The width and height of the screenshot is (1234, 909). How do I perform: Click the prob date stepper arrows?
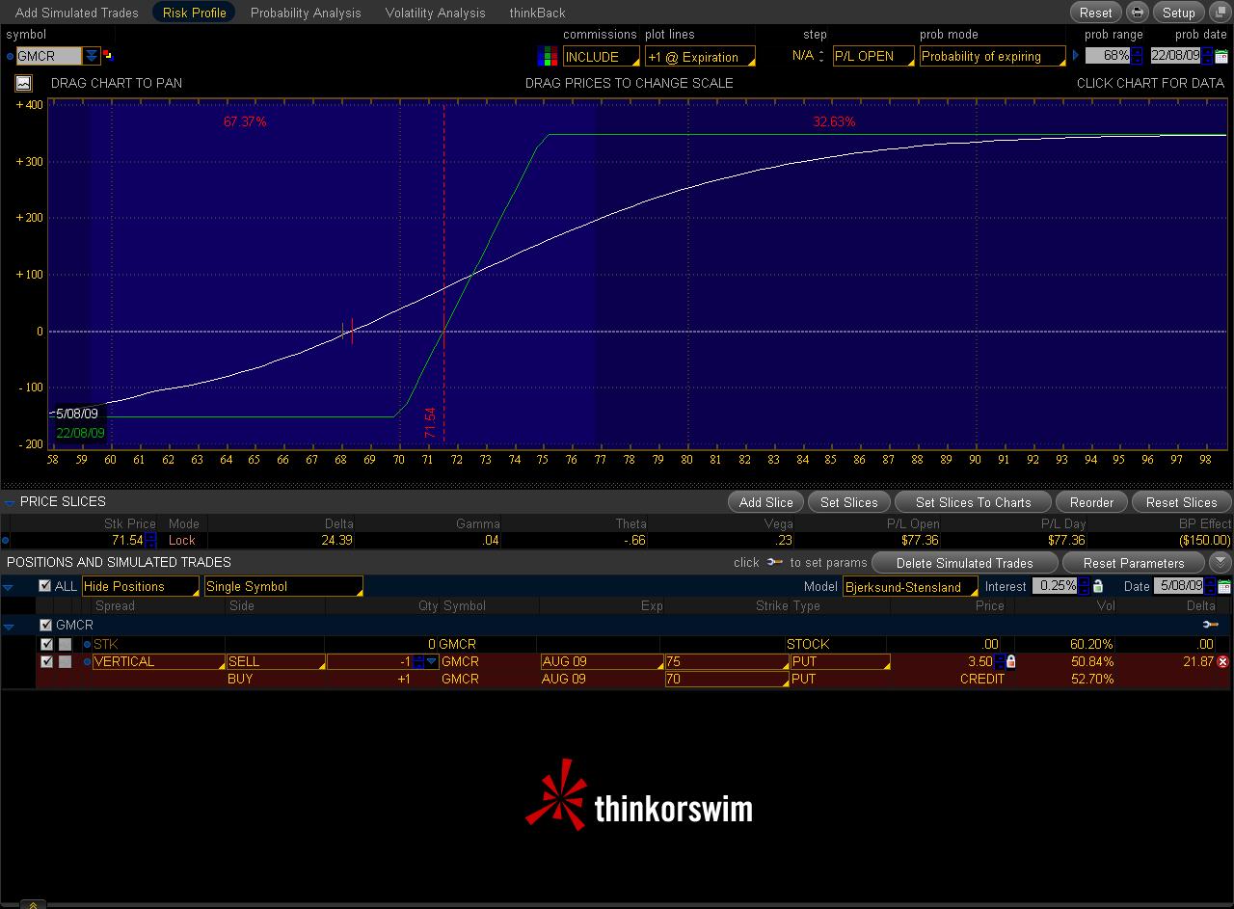[1207, 56]
